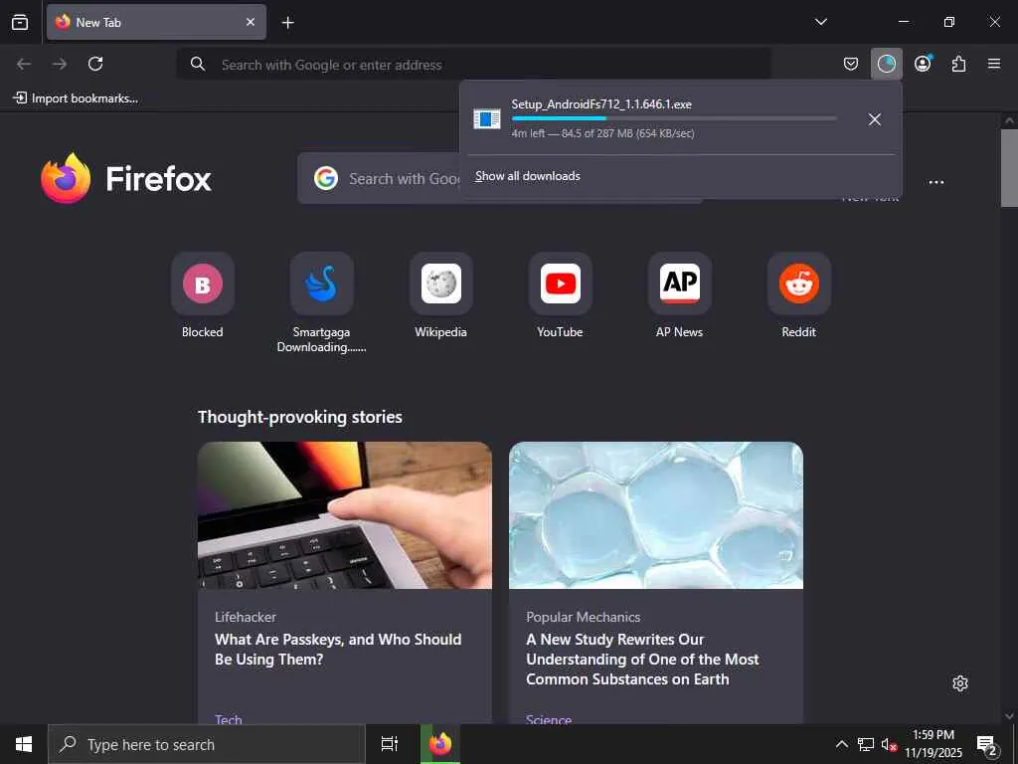Image resolution: width=1018 pixels, height=764 pixels.
Task: Click Import bookmarks in bookmarks toolbar
Action: [x=76, y=98]
